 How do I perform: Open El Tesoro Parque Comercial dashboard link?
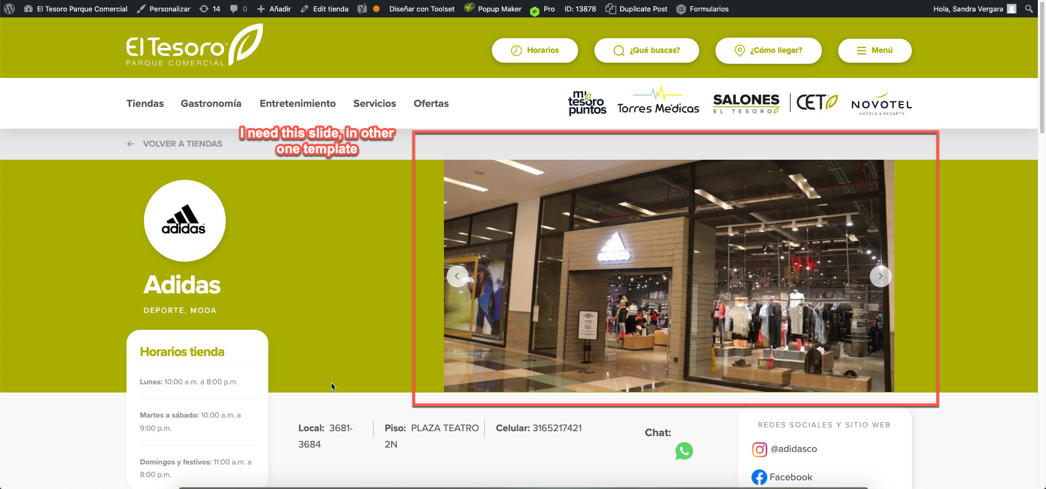point(76,9)
